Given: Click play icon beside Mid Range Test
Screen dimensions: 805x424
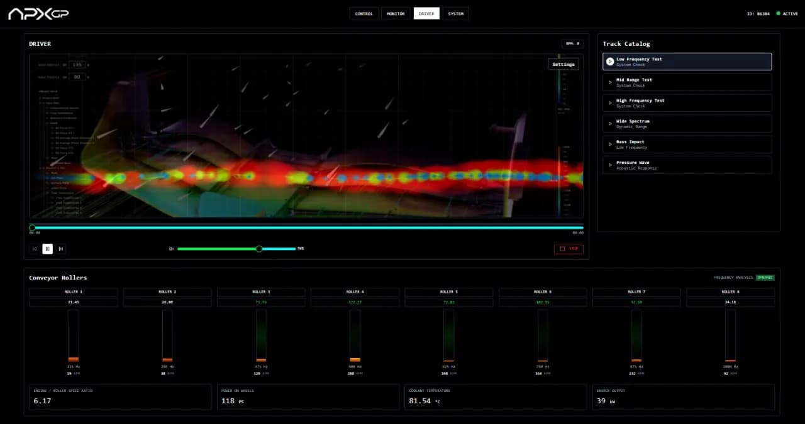Looking at the screenshot, I should point(610,82).
